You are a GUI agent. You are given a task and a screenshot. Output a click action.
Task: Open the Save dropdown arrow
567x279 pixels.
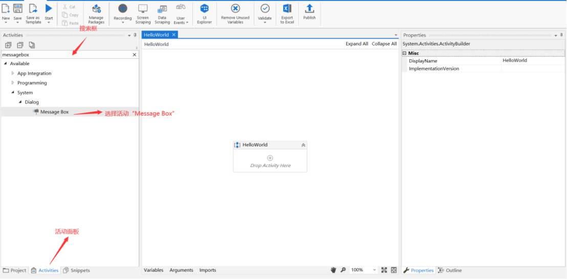[x=17, y=22]
